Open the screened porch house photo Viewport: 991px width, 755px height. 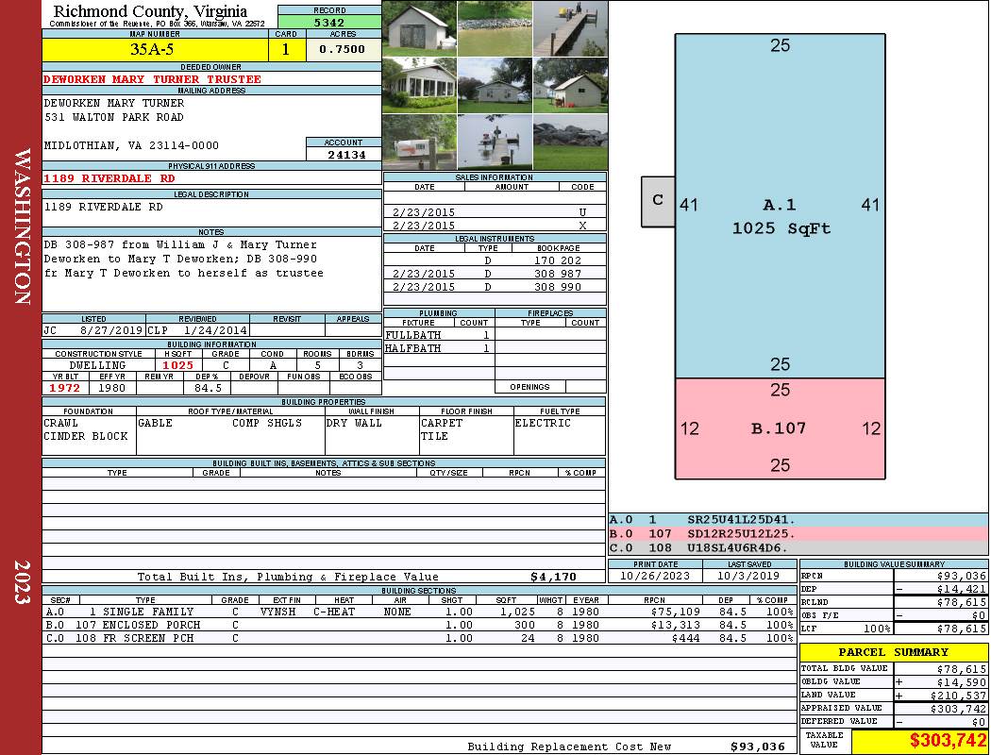tap(419, 85)
